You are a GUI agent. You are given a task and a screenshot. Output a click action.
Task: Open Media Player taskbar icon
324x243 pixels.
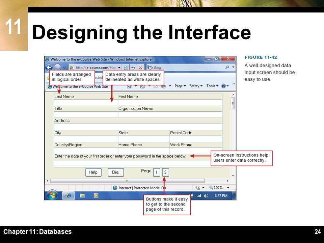(96, 195)
